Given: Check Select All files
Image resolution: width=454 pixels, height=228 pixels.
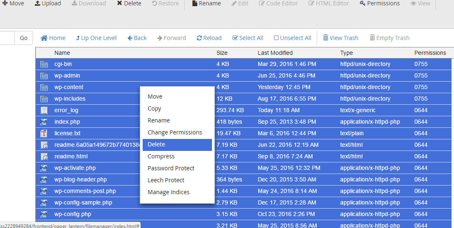Looking at the screenshot, I should click(247, 38).
